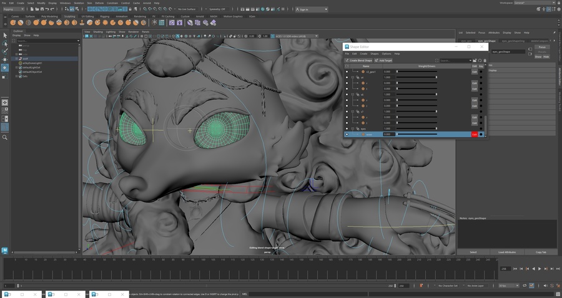Click the delete trash icon in Shape Editor

(485, 60)
